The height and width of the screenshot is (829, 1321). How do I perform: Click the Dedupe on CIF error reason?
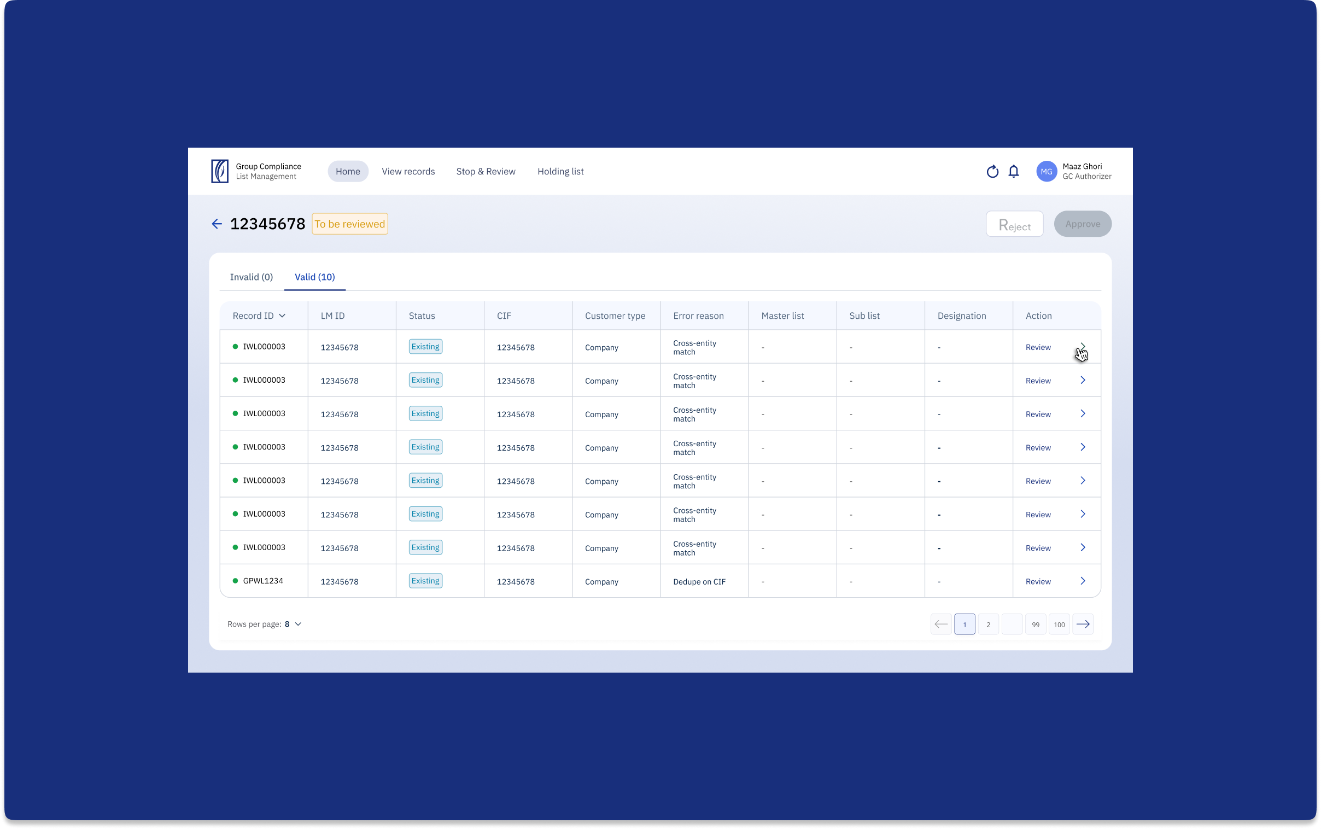tap(699, 581)
